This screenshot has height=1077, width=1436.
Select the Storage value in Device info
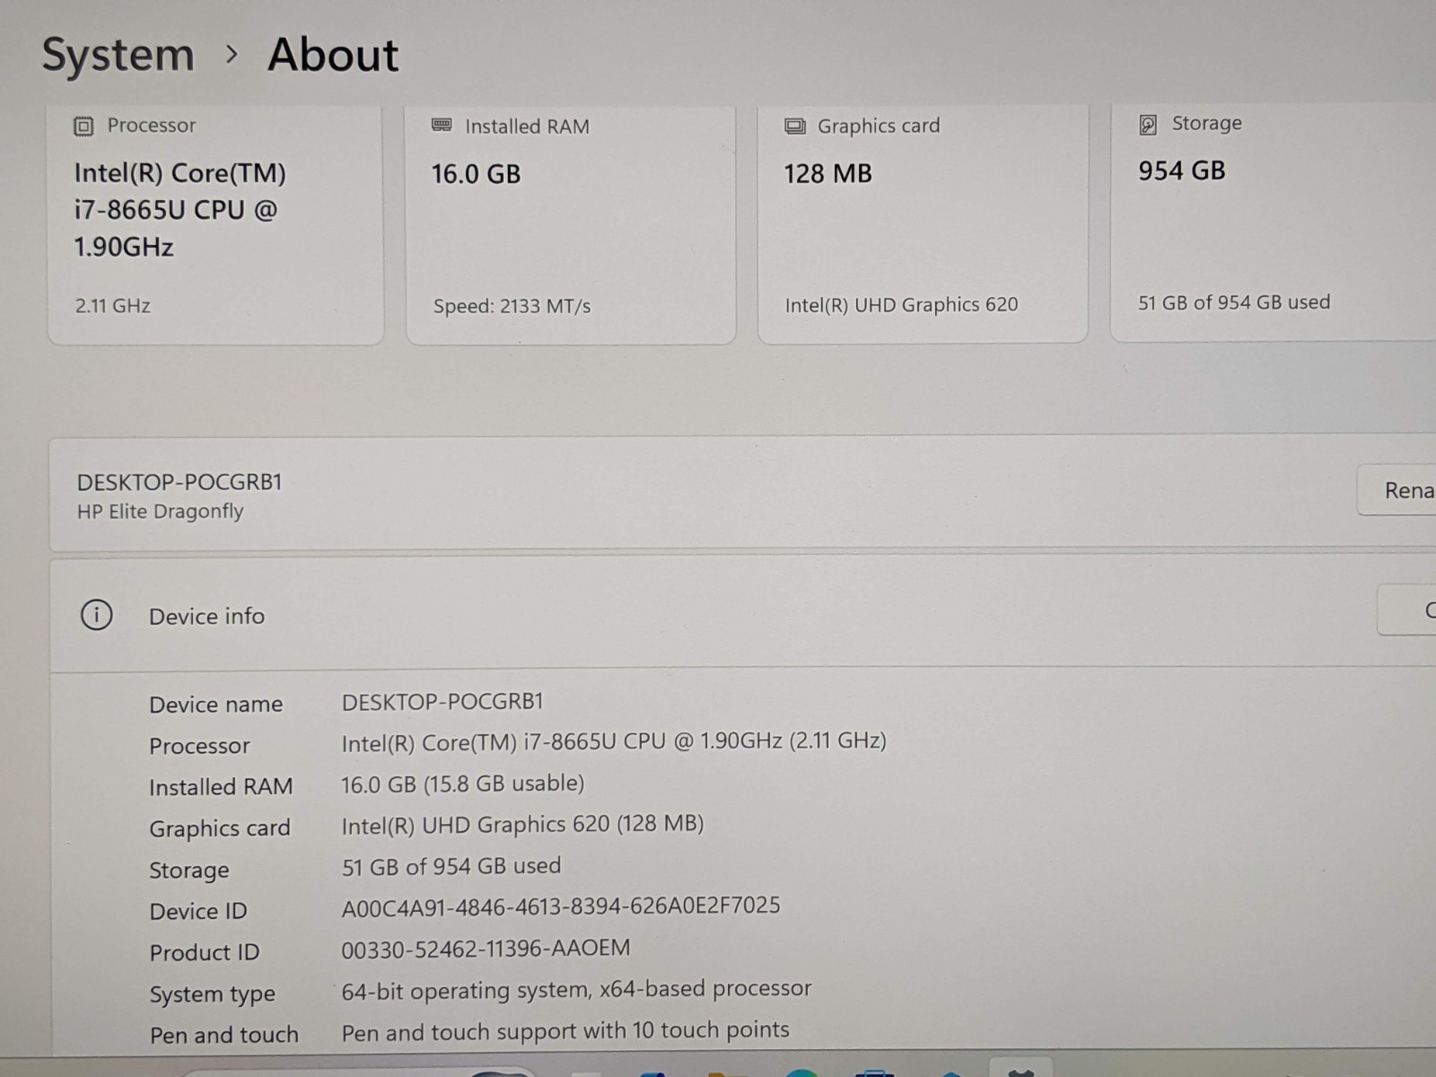(x=451, y=866)
